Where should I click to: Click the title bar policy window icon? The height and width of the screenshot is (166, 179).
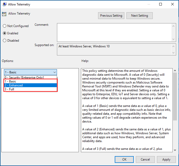pos(4,4)
